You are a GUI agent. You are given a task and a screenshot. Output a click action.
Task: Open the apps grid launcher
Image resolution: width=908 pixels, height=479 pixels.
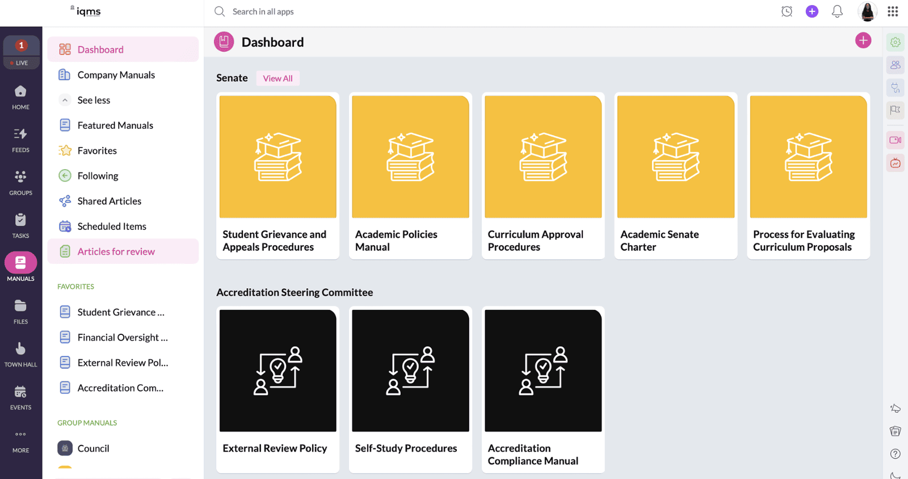tap(893, 11)
